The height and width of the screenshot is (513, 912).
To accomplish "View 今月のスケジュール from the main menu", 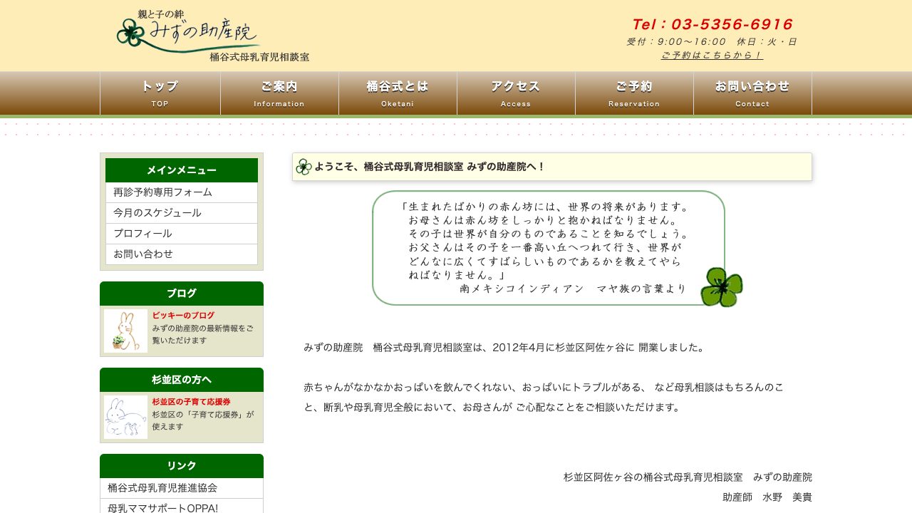I will pyautogui.click(x=155, y=212).
